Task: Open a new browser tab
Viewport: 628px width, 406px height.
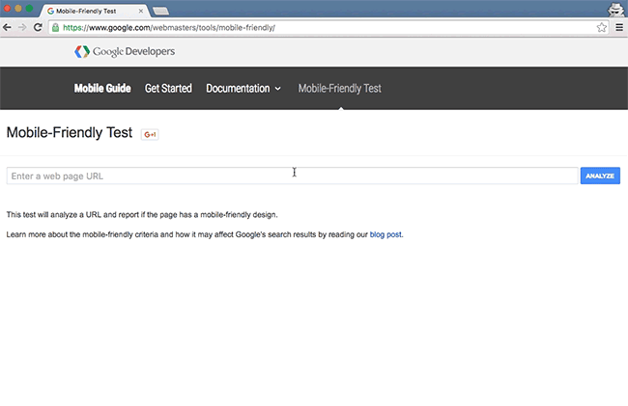Action: pos(160,11)
